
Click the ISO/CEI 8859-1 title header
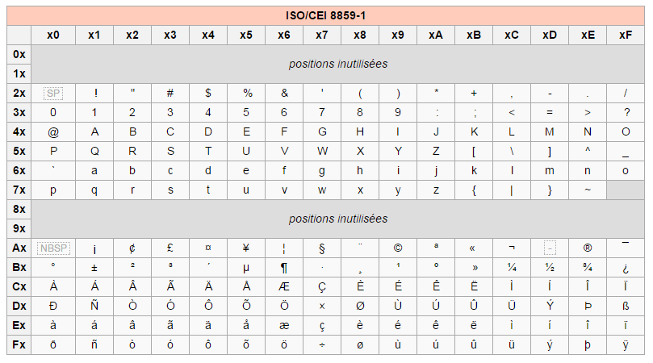[325, 16]
